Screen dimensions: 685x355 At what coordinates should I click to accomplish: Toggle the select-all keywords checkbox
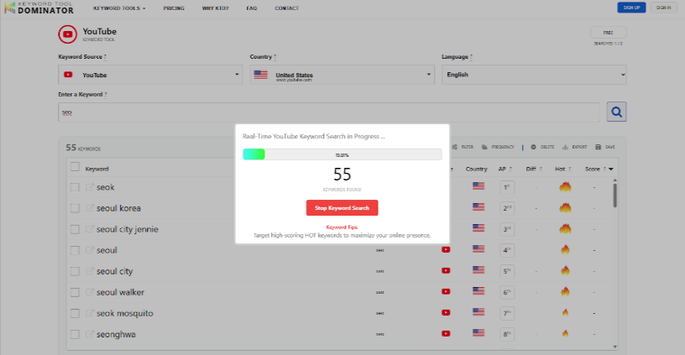[75, 167]
